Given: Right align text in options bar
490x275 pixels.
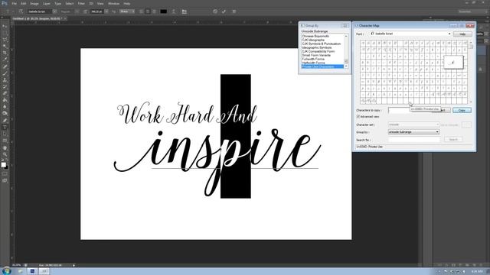Looking at the screenshot, I should 154,11.
